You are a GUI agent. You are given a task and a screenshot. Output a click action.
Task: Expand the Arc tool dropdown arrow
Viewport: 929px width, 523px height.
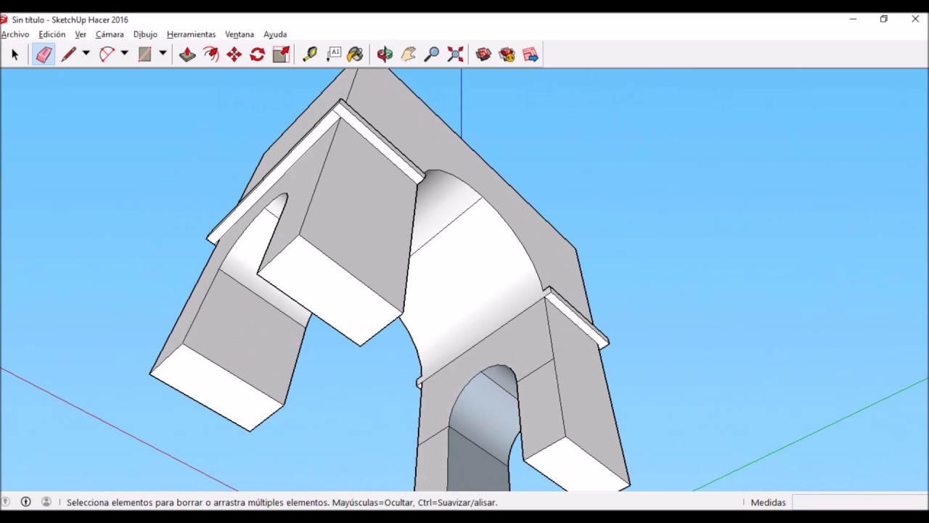tap(124, 54)
